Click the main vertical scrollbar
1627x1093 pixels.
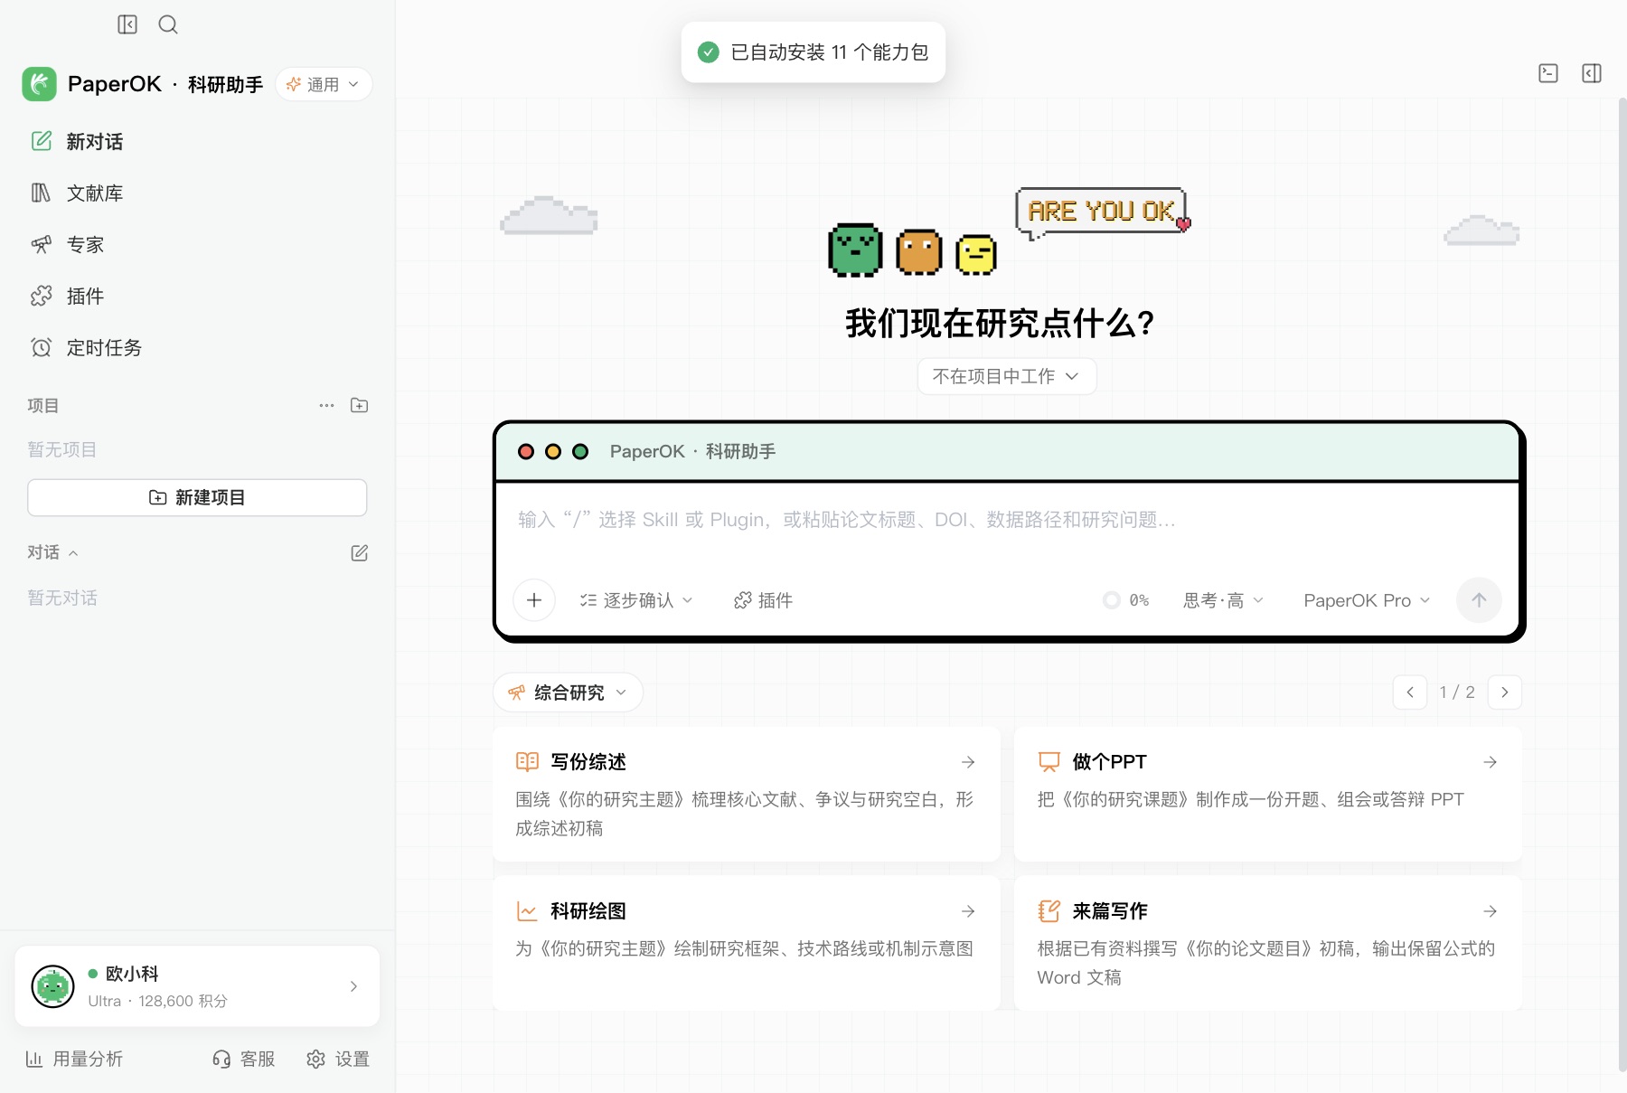pos(1622,584)
